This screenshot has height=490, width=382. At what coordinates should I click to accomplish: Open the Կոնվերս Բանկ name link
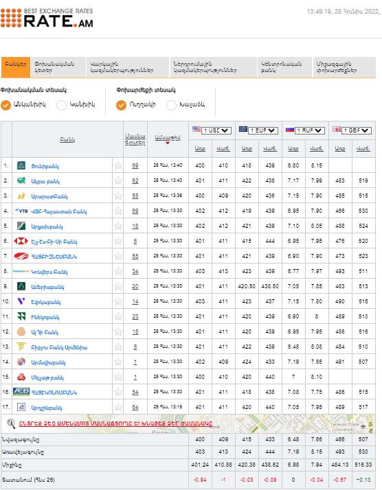coord(49,272)
